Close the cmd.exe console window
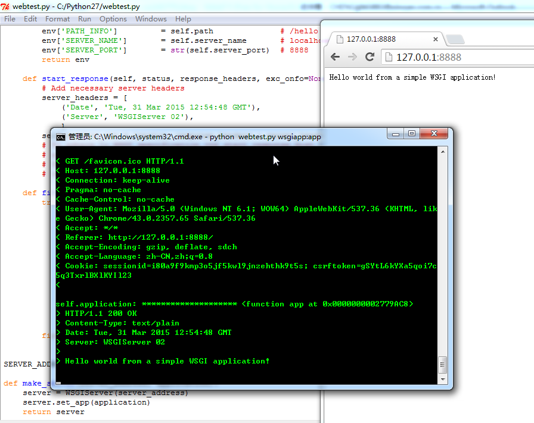Viewport: 534px width, 423px height. 434,134
